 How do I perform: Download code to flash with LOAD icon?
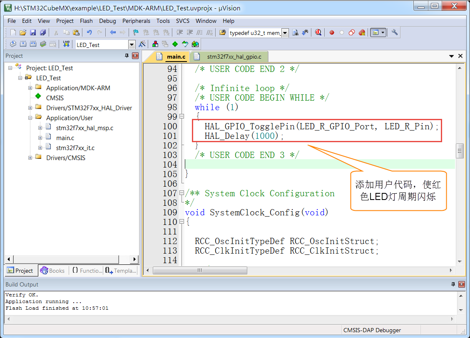tap(66, 44)
